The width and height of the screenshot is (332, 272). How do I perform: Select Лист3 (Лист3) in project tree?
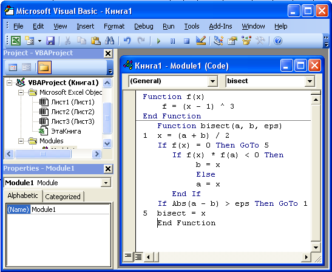[73, 121]
